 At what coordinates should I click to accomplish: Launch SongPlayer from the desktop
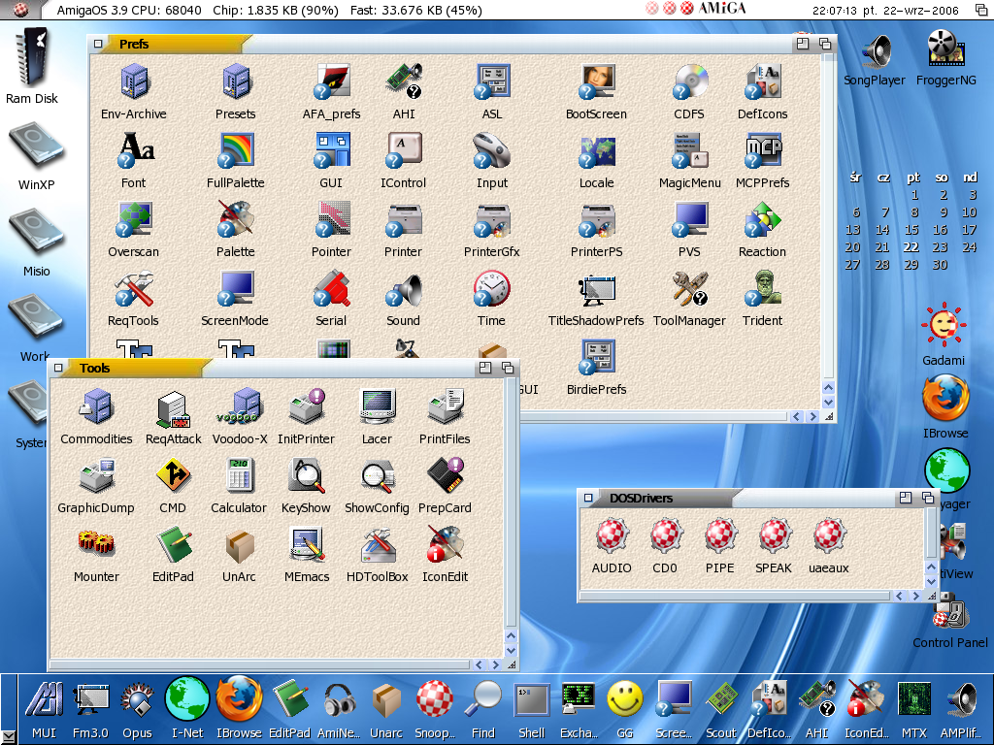coord(878,50)
